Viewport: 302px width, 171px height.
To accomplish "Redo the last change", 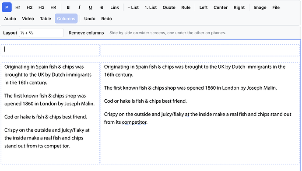I will [x=106, y=18].
